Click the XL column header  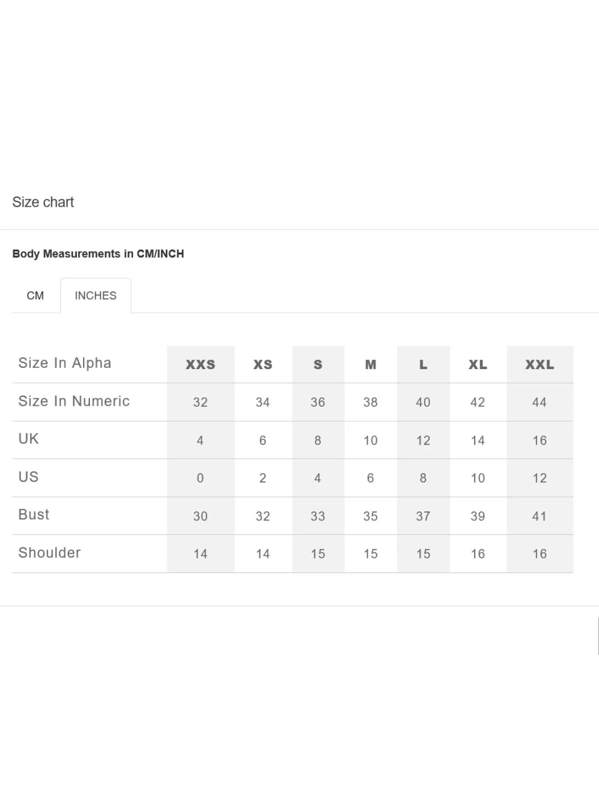[x=477, y=365]
